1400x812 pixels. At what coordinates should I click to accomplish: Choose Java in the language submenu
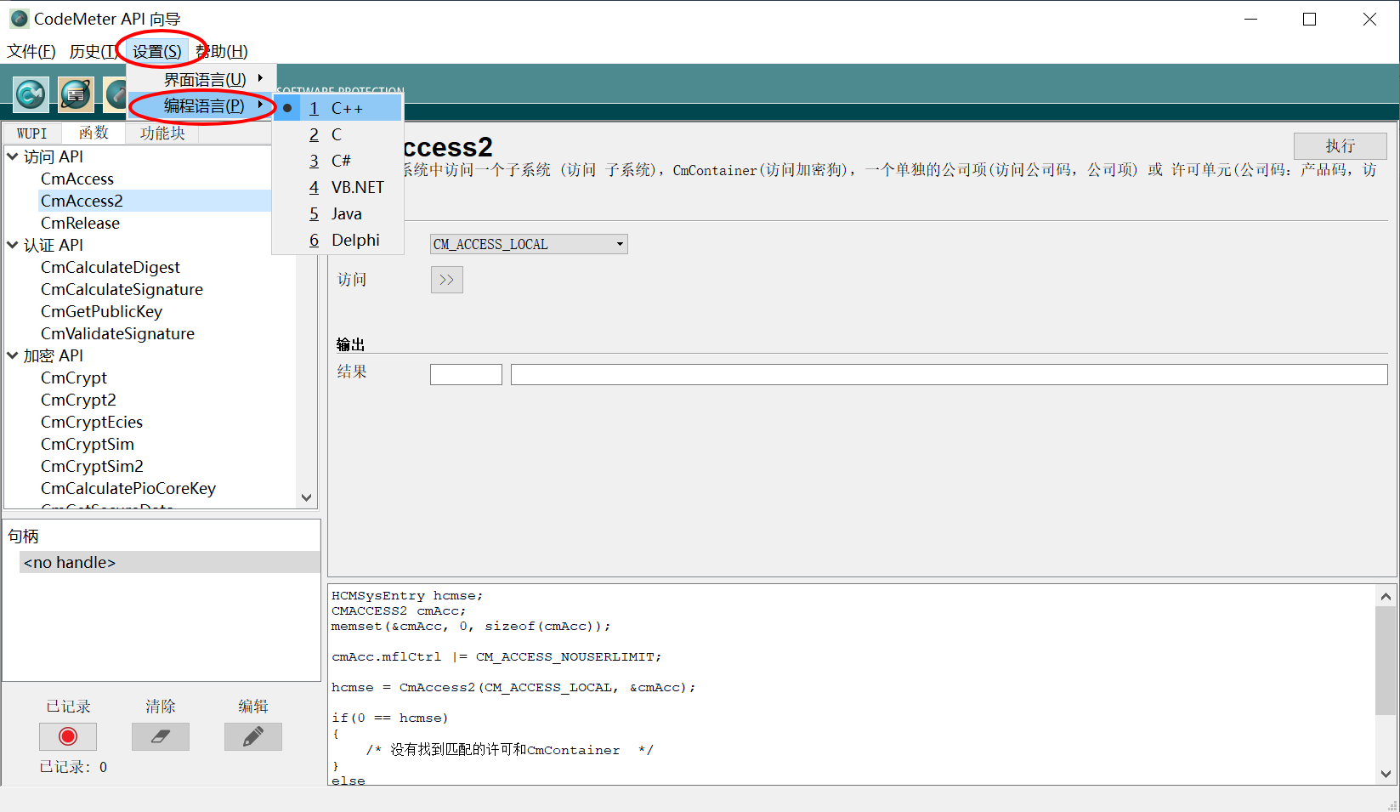pyautogui.click(x=337, y=213)
